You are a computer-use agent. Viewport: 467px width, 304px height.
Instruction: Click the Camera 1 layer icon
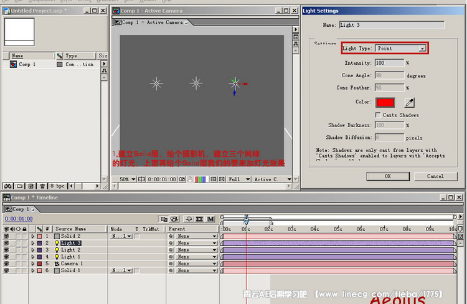[57, 264]
